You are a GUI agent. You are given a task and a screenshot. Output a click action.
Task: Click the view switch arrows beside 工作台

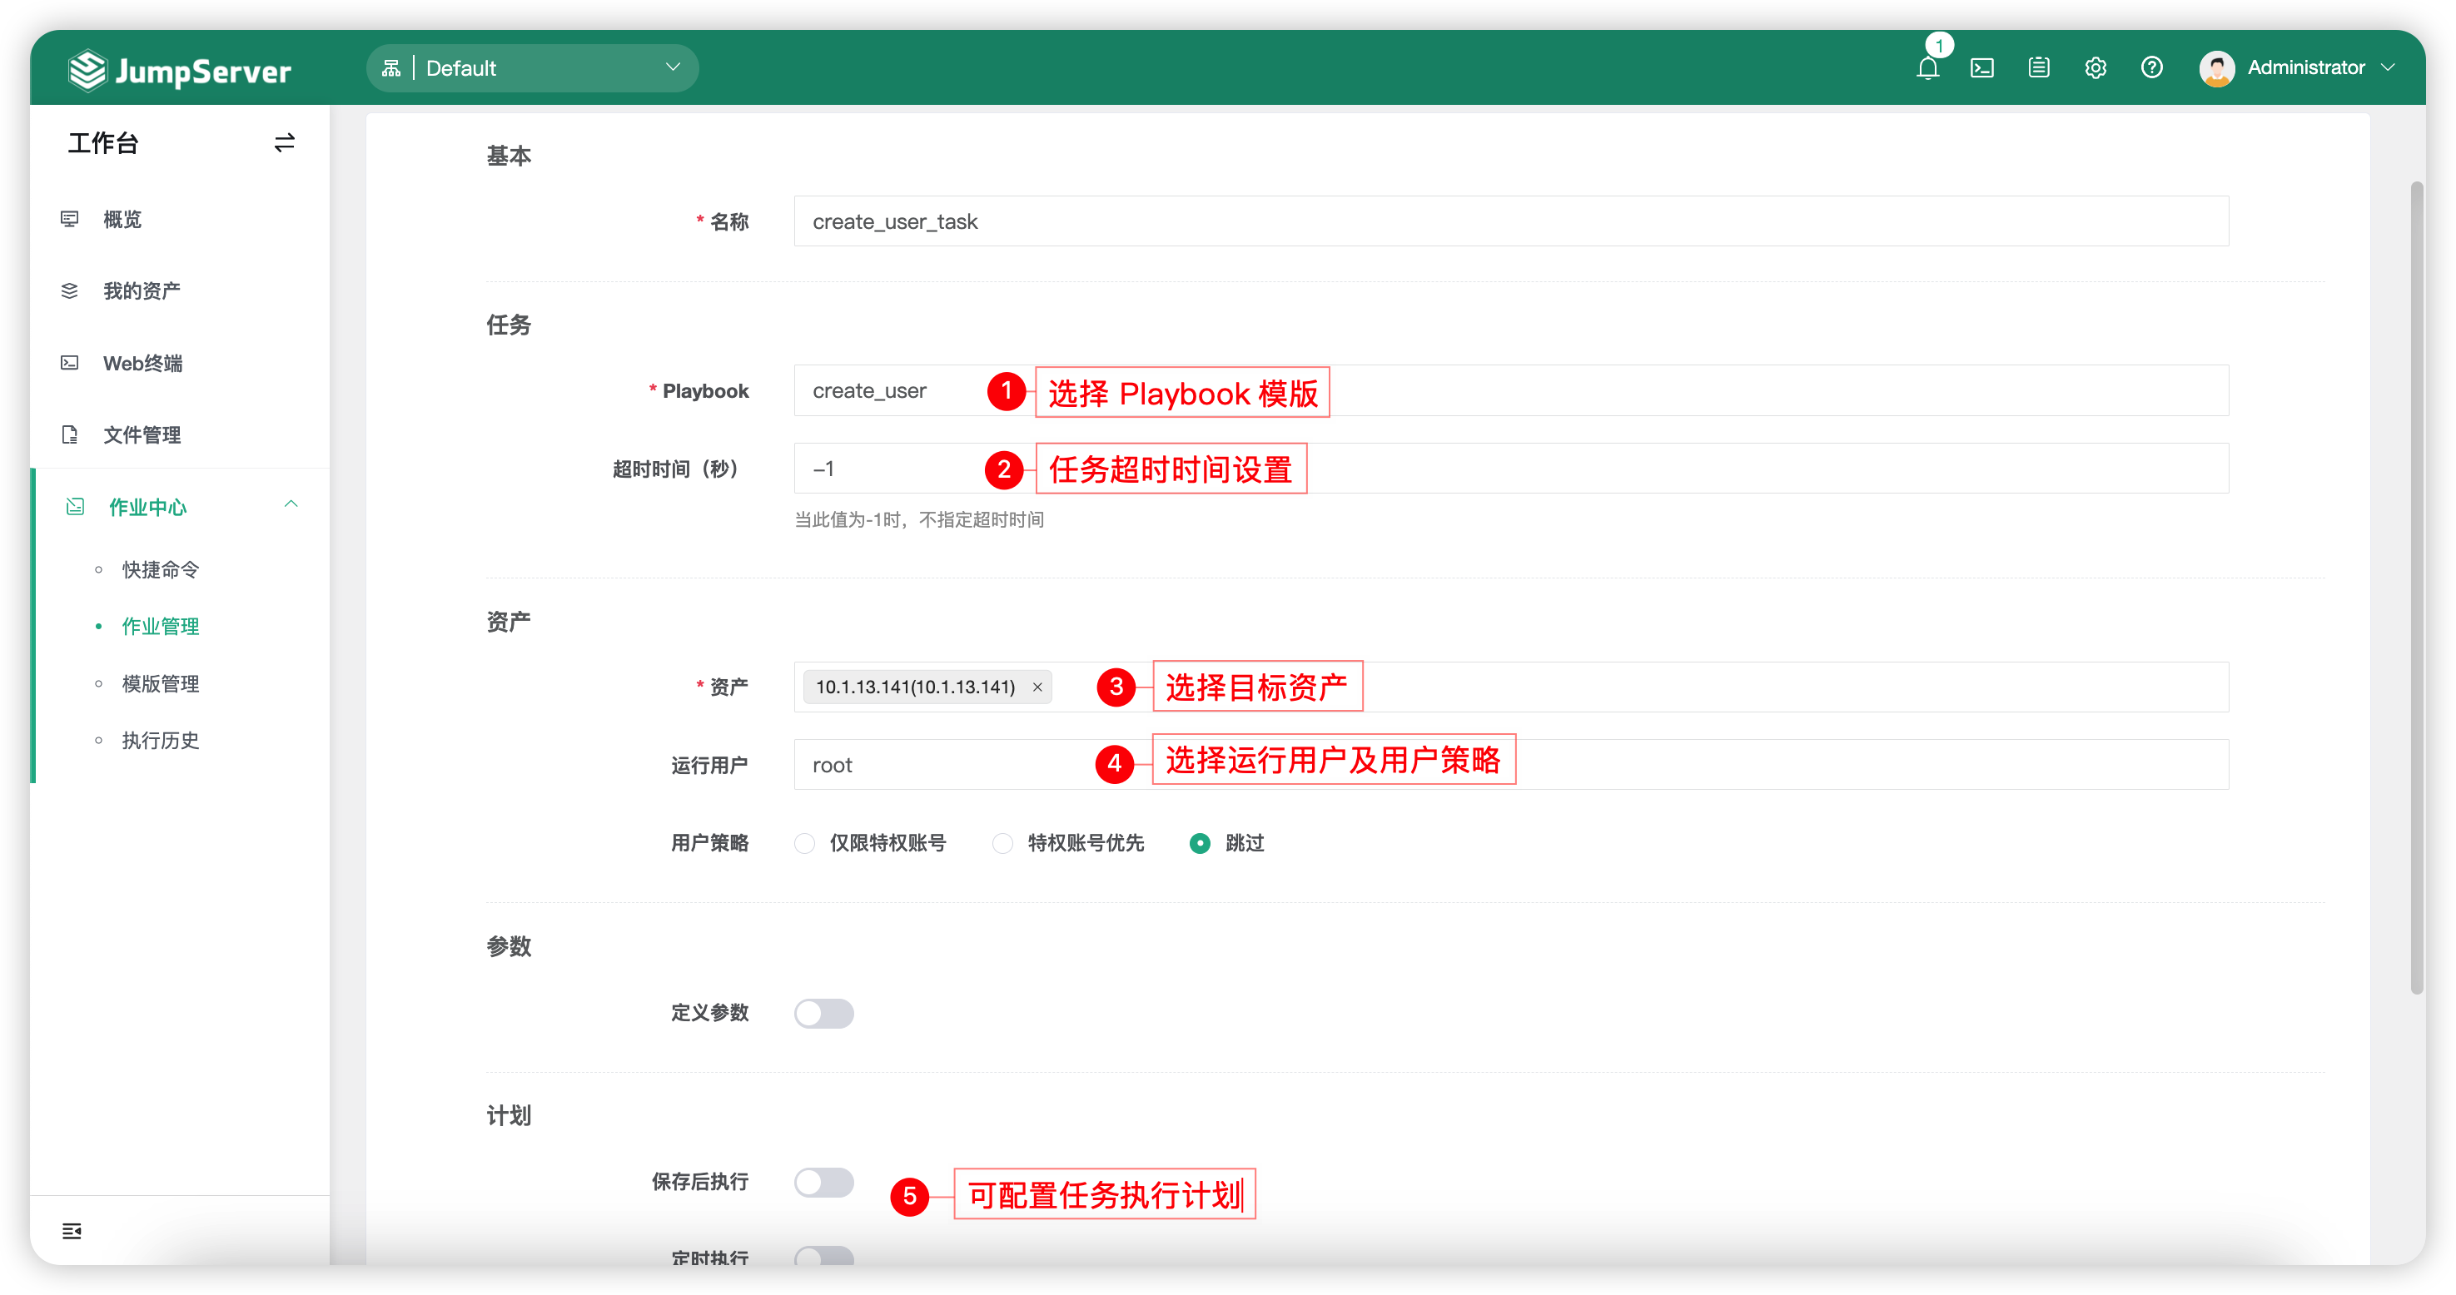pos(284,143)
